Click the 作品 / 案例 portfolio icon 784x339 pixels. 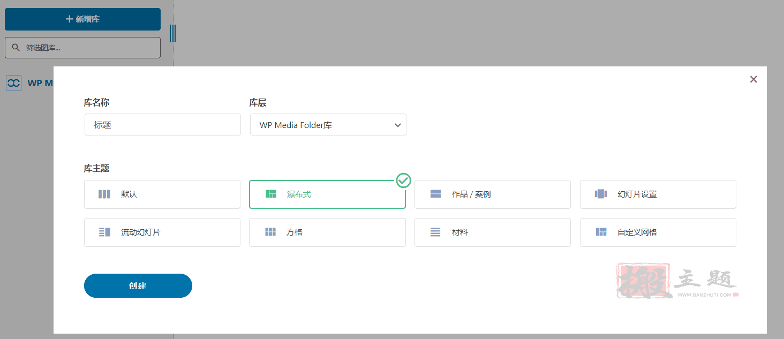coord(435,194)
